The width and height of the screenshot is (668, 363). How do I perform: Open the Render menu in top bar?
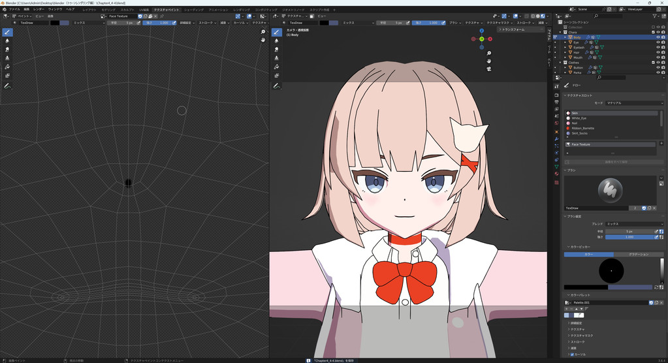click(x=39, y=10)
